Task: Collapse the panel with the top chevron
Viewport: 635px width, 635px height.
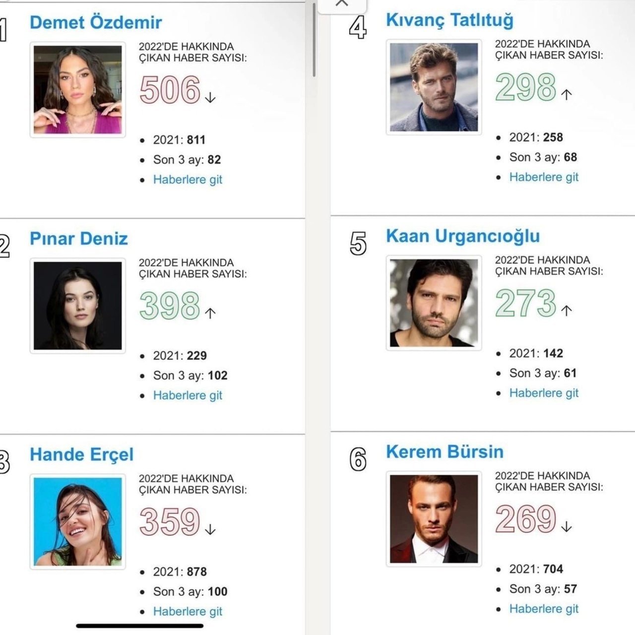Action: [x=342, y=3]
